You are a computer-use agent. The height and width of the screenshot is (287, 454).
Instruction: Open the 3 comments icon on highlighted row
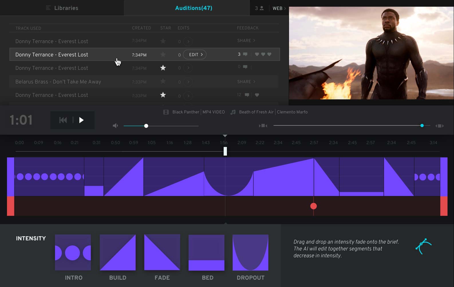tap(245, 54)
